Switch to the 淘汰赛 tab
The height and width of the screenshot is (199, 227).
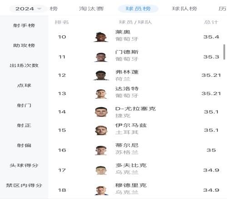point(91,9)
